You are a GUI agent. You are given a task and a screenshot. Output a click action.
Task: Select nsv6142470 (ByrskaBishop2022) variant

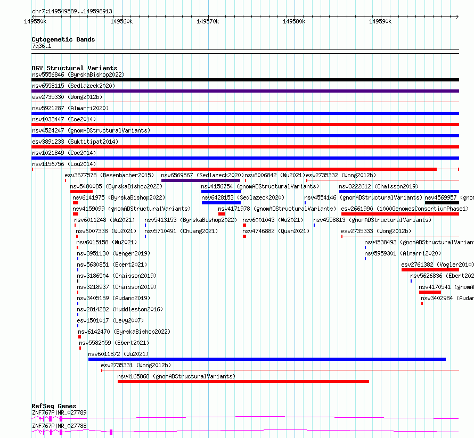(x=124, y=332)
